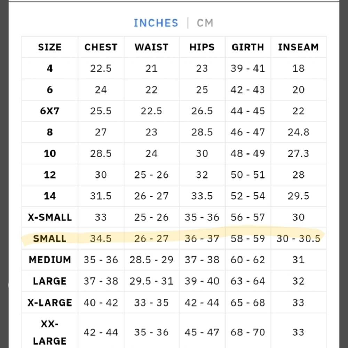Select the XX-LARGE size row label
348x348 pixels.
pyautogui.click(x=50, y=332)
